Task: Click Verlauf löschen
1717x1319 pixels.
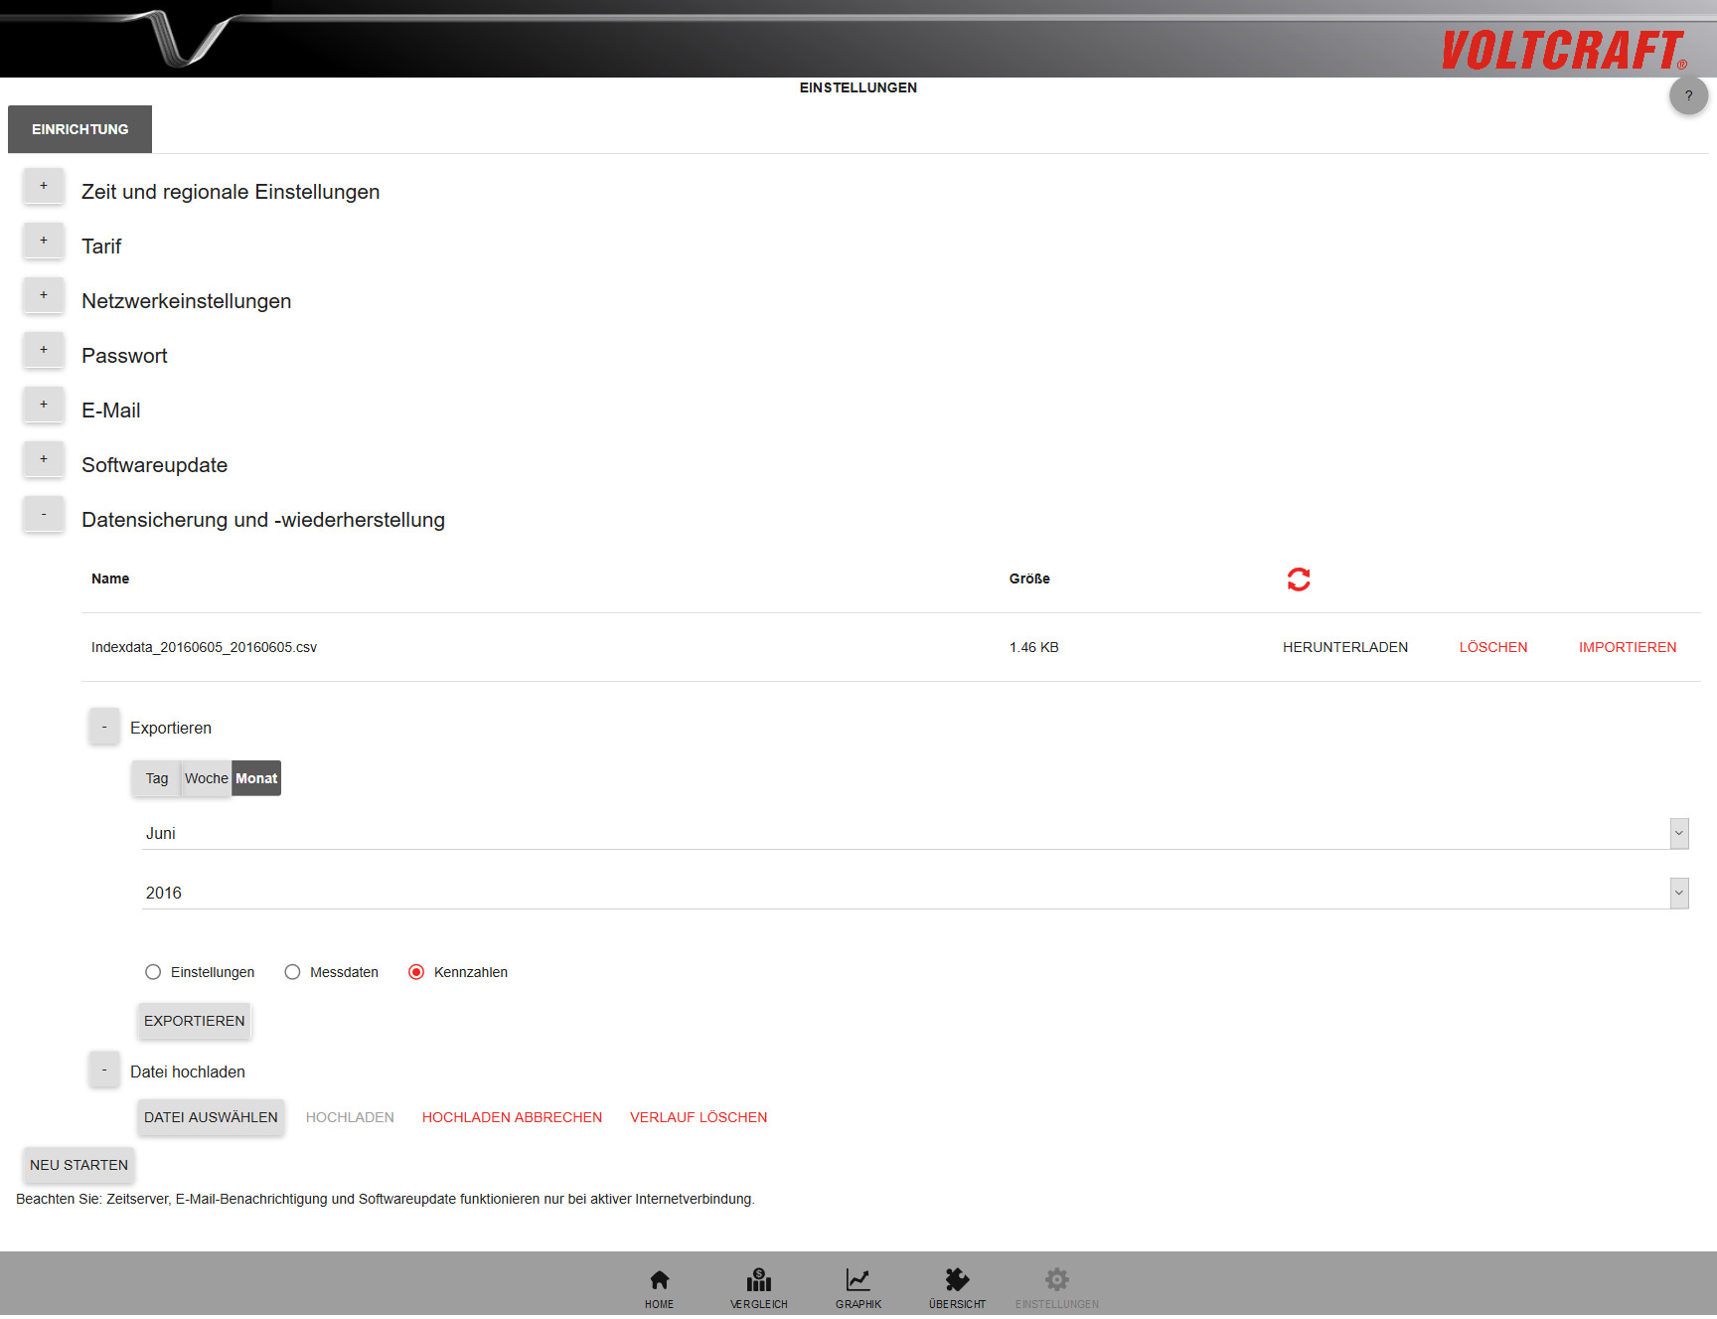Action: [x=699, y=1117]
